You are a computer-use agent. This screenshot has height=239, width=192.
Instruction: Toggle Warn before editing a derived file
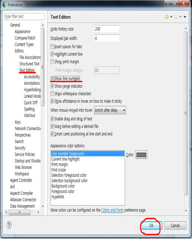[52, 126]
